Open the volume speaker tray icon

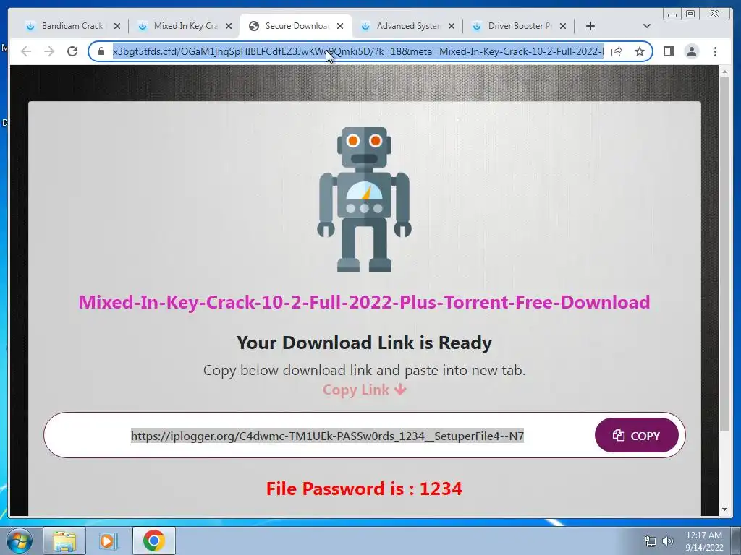point(668,541)
